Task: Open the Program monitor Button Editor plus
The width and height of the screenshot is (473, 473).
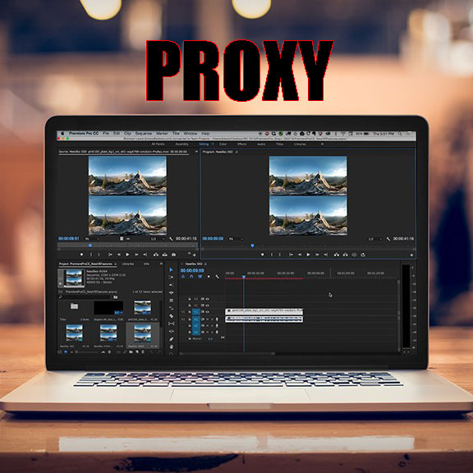Action: point(411,255)
